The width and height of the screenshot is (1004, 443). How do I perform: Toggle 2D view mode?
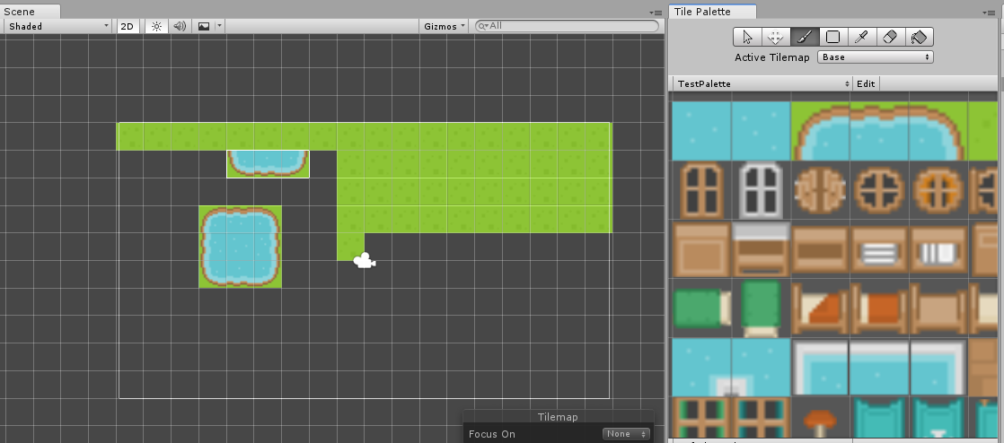[127, 26]
